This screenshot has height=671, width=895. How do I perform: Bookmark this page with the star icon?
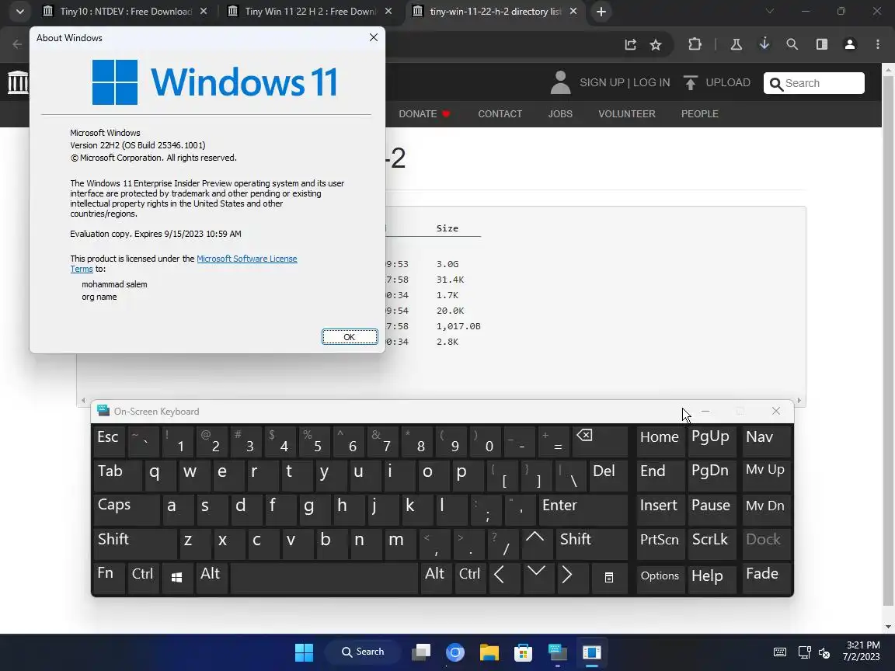(x=656, y=44)
